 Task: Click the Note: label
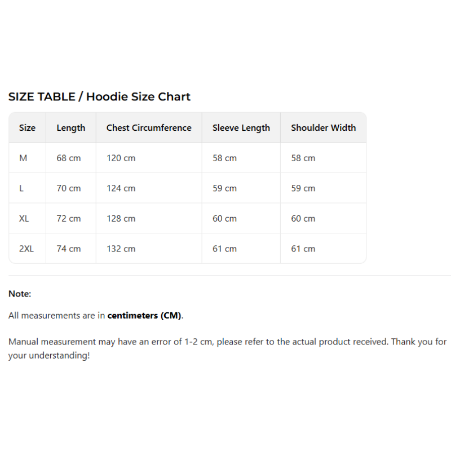click(x=20, y=294)
